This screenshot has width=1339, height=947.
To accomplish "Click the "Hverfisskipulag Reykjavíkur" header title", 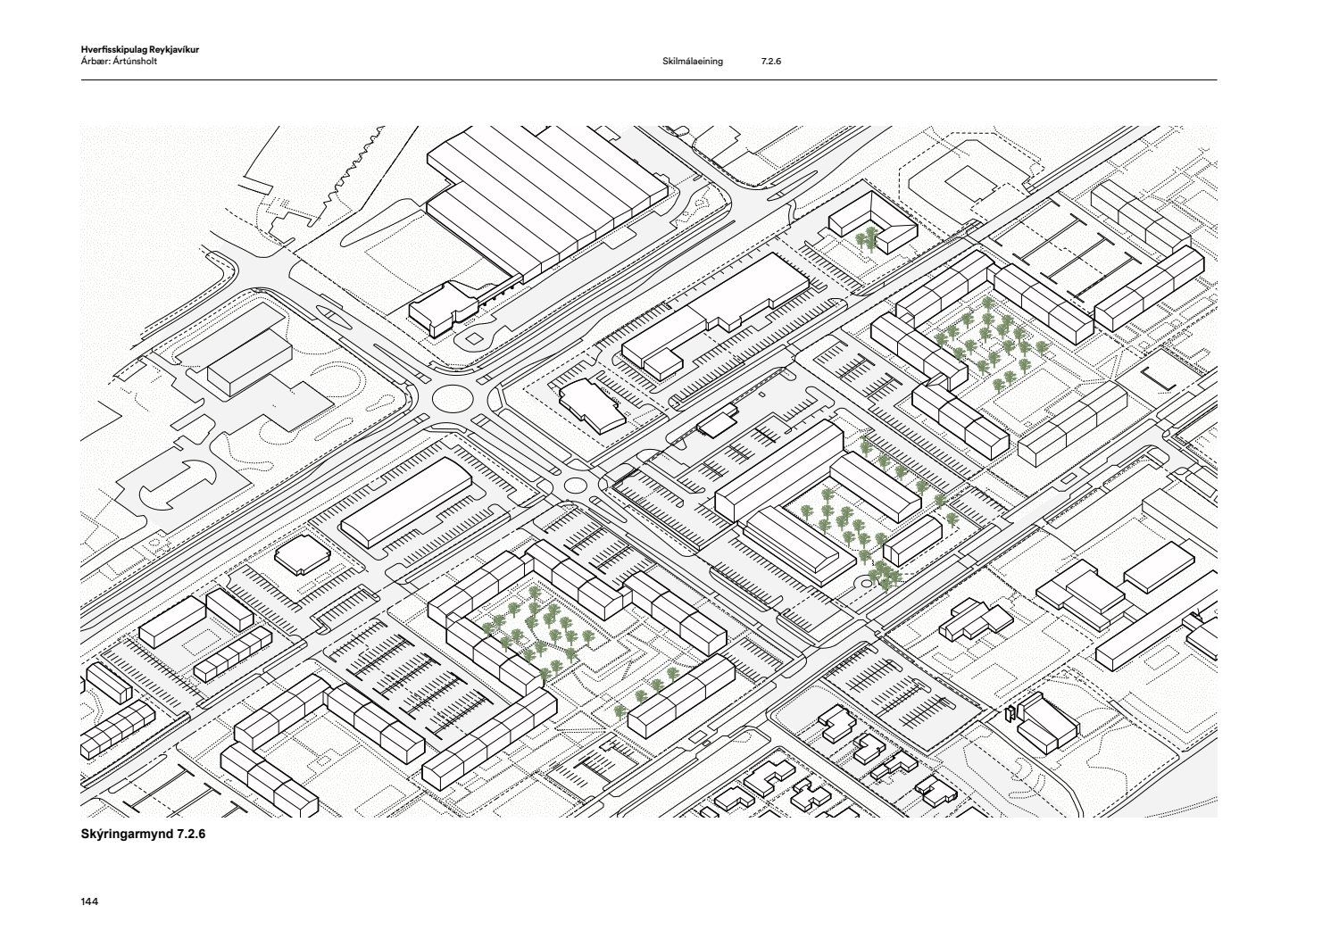I will point(139,50).
